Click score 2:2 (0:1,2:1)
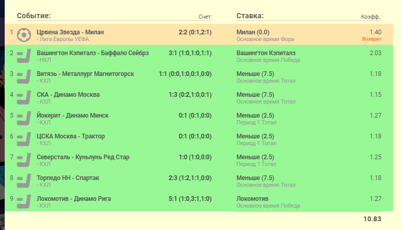Screen dimensions: 402x230 point(195,32)
